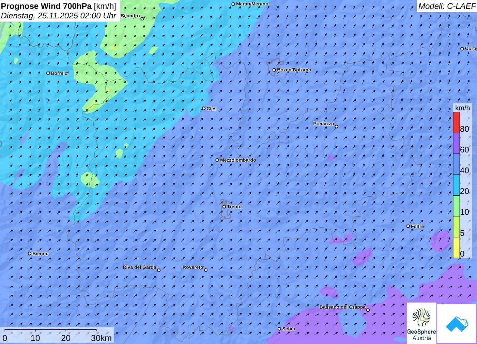Pick the green 10–20 legend band
This screenshot has height=344, width=477.
click(x=456, y=206)
